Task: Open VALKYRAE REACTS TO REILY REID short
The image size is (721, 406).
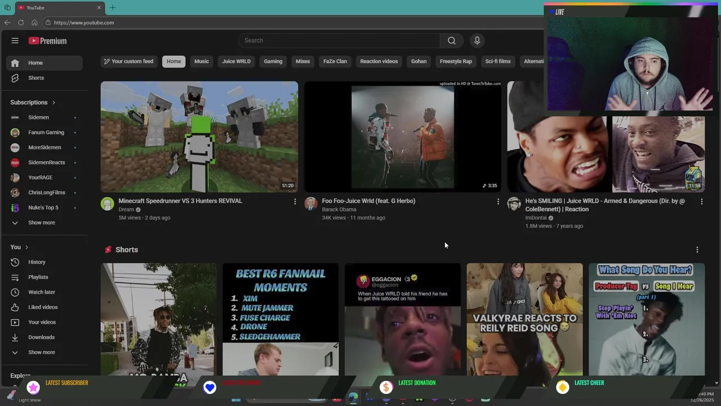Action: tap(524, 319)
